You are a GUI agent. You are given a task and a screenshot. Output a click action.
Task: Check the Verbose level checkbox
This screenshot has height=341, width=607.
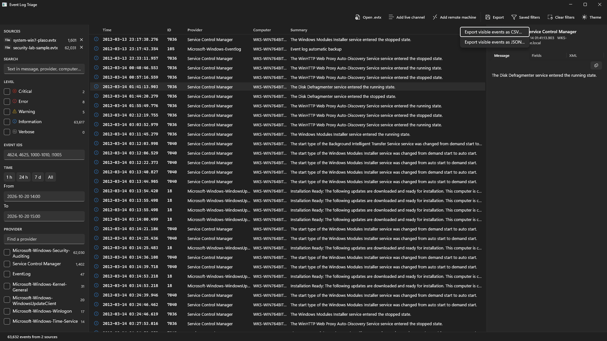(7, 132)
